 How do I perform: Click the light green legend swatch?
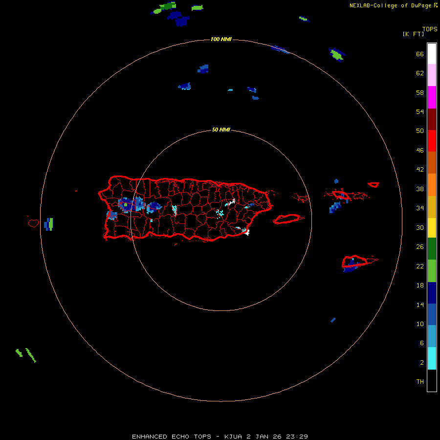point(432,271)
